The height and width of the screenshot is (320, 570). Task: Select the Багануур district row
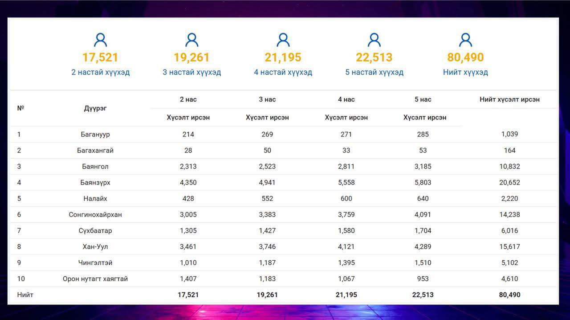point(283,134)
